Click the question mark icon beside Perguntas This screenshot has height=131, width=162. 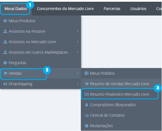tap(5, 63)
